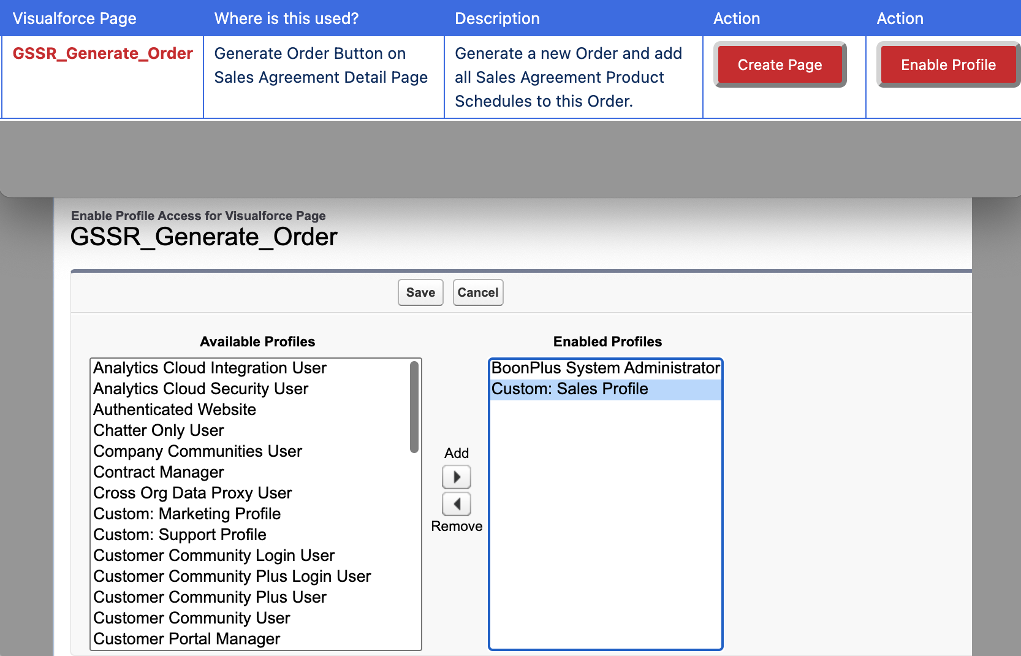Select Customer Community Login User profile

pos(214,555)
